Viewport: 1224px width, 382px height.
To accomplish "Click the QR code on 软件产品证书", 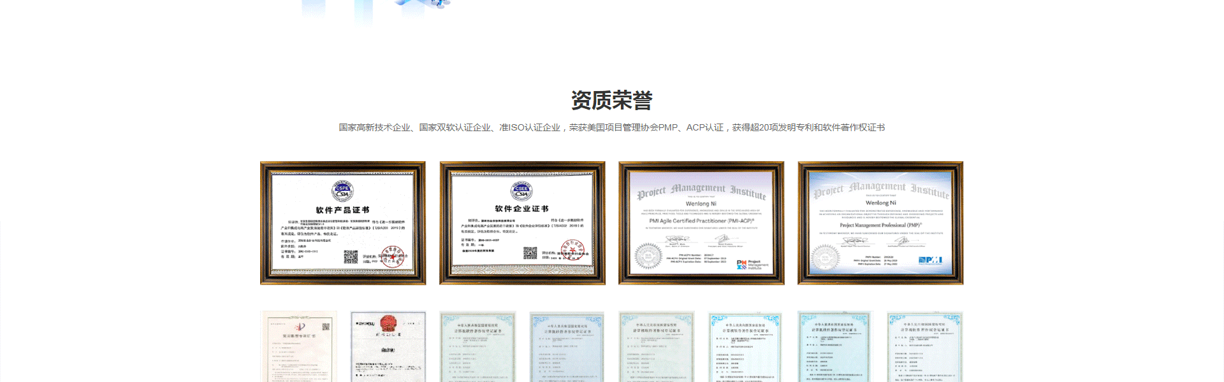I will pos(351,257).
